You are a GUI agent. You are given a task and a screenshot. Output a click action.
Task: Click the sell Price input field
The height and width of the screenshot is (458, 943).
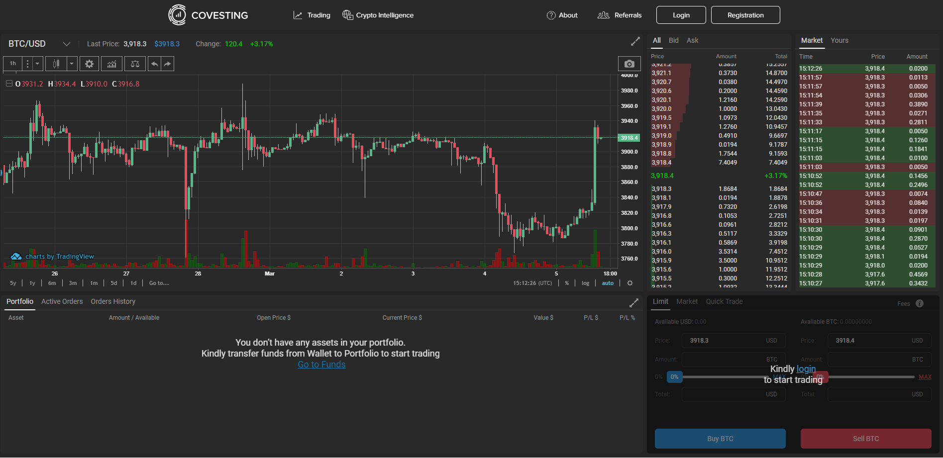pyautogui.click(x=879, y=341)
